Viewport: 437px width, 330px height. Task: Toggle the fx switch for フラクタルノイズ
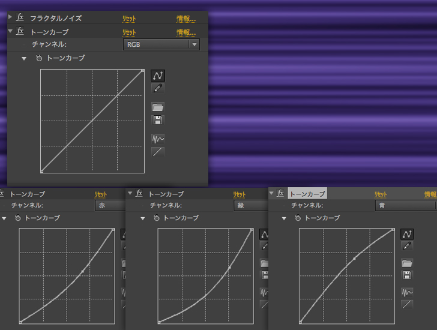(20, 18)
